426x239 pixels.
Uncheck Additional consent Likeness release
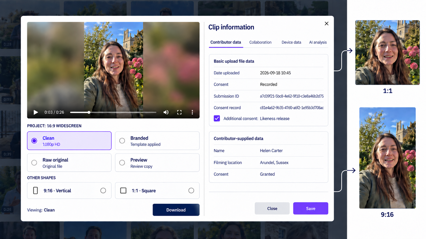click(217, 118)
